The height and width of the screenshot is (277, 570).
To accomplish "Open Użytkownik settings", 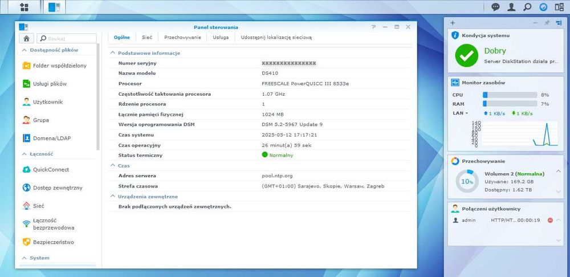I will click(x=43, y=102).
